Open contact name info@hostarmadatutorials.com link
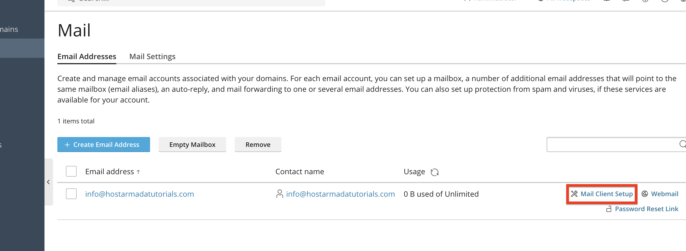This screenshot has height=251, width=686. 340,194
